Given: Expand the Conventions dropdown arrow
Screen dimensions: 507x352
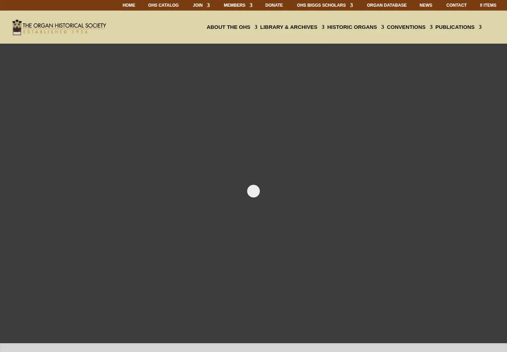Looking at the screenshot, I should 431,27.
